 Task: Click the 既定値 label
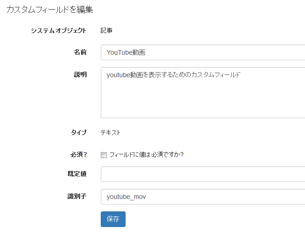77,174
